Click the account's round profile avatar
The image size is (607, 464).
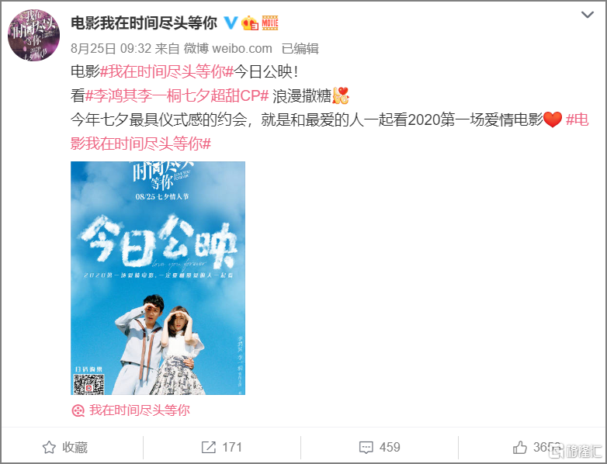click(33, 35)
